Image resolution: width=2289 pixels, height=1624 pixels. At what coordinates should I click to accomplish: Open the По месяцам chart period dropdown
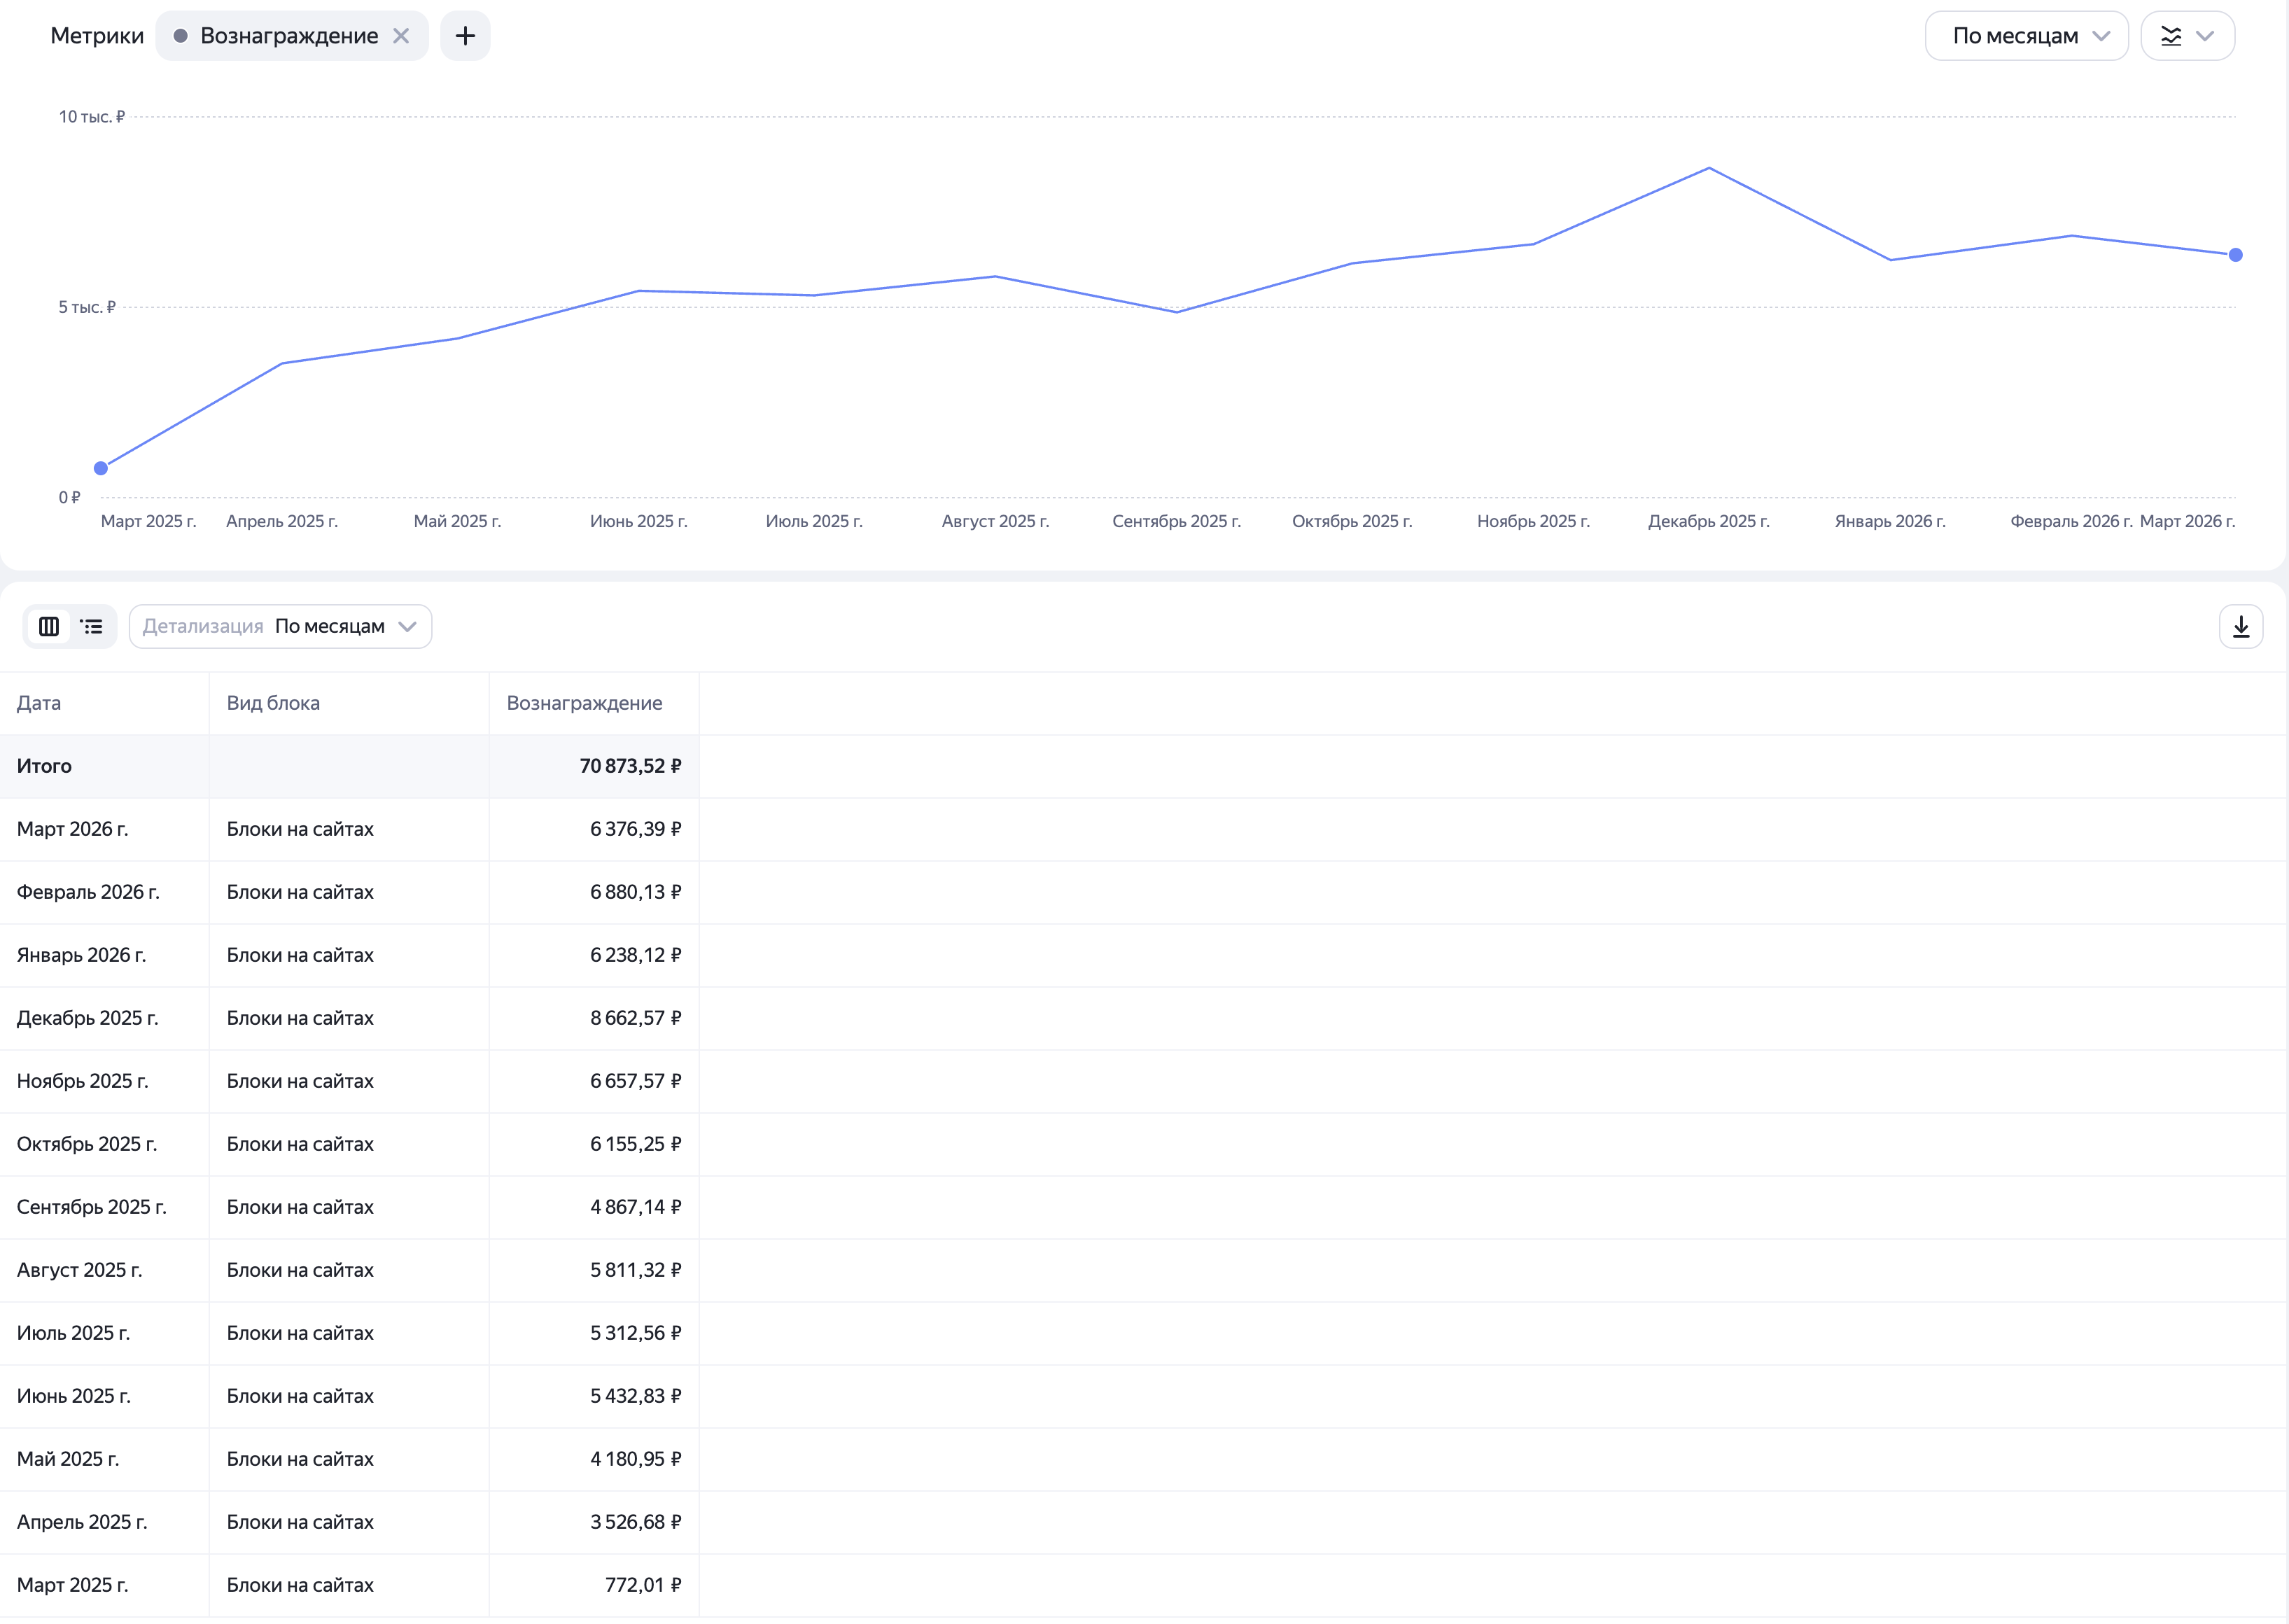pyautogui.click(x=2026, y=36)
